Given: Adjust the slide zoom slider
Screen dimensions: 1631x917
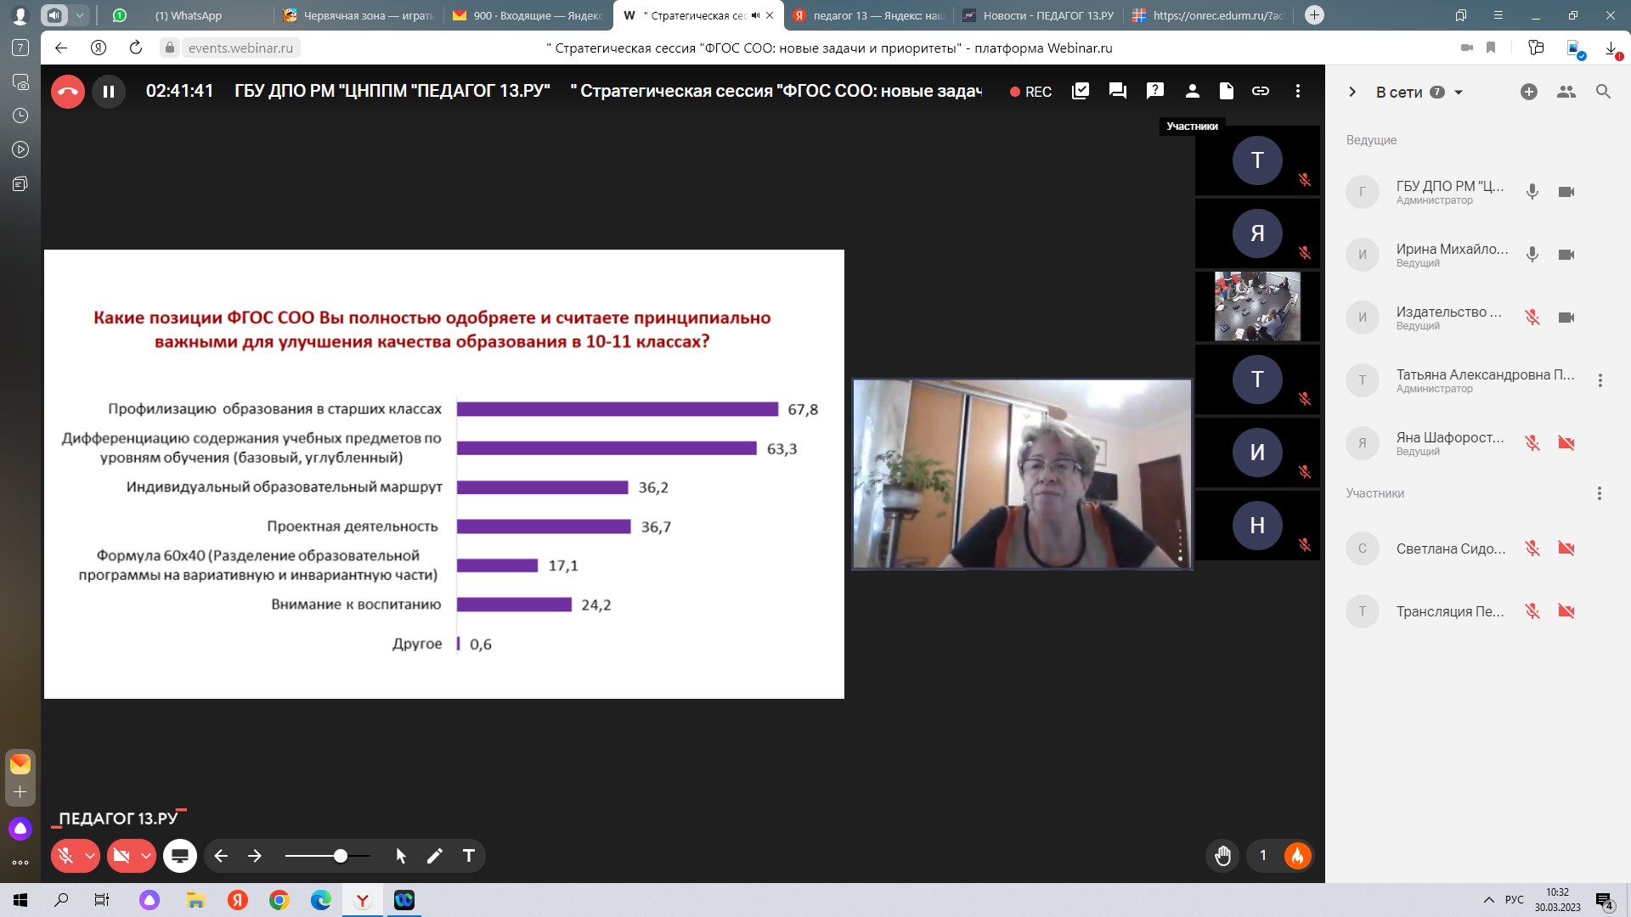Looking at the screenshot, I should 340,856.
